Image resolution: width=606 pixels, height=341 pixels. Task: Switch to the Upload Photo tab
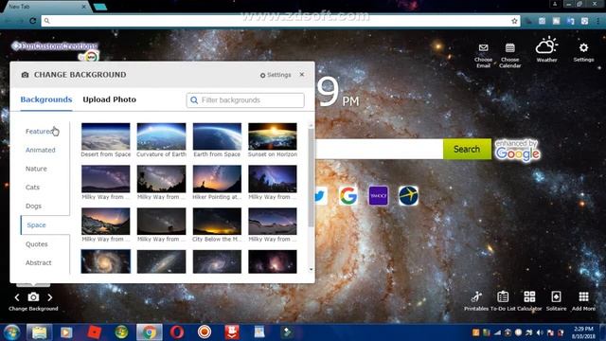[110, 99]
